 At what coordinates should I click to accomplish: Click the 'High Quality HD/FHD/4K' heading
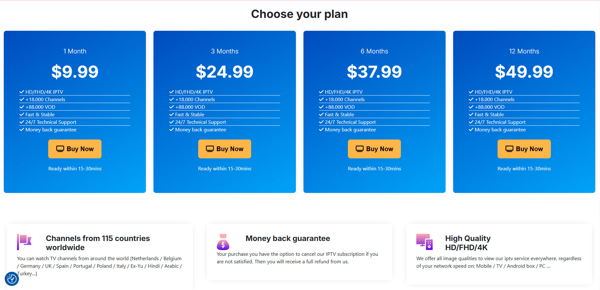click(468, 243)
